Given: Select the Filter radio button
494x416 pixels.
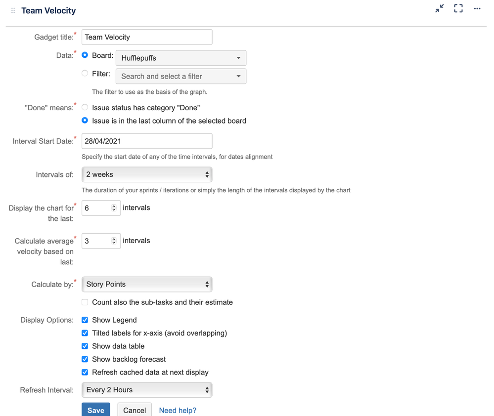Looking at the screenshot, I should [x=85, y=74].
